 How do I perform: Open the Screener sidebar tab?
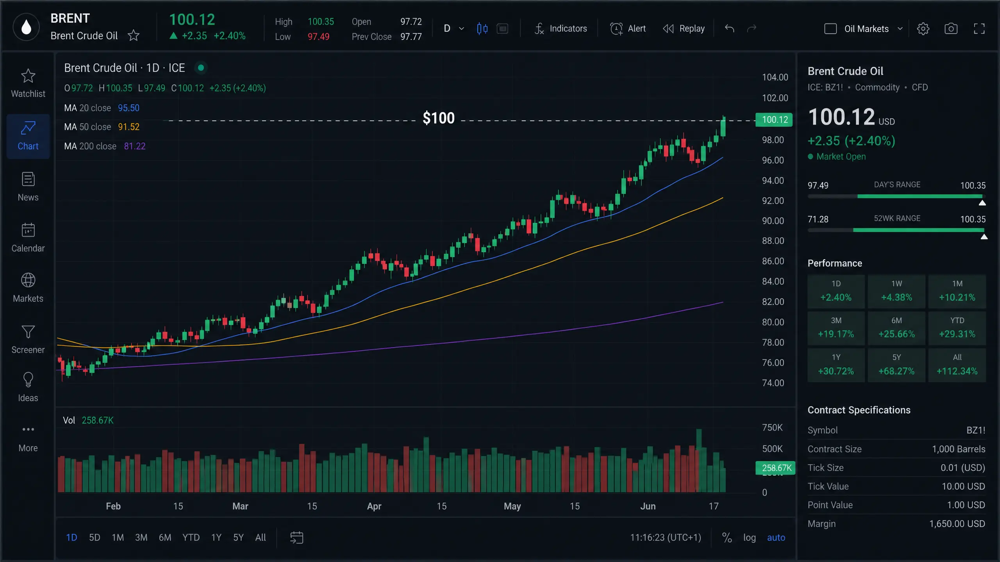(x=28, y=340)
